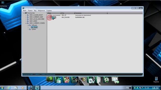Open the contact card dock icon
161x90 pixels.
58,80
